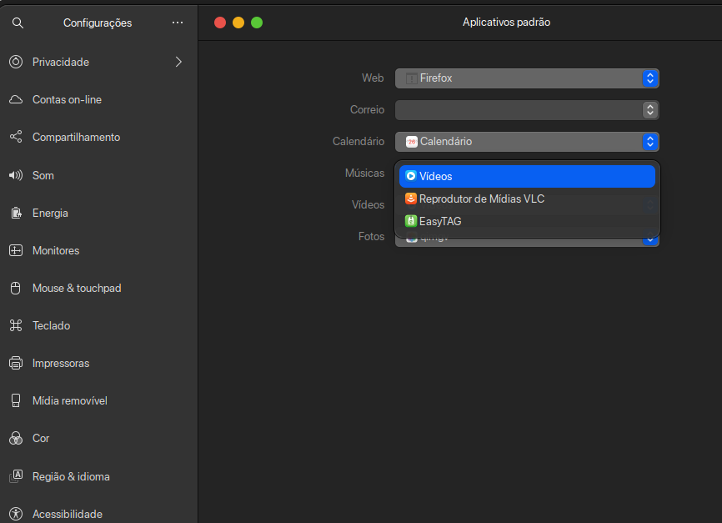Click the Mídia removível drive icon
Image resolution: width=722 pixels, height=523 pixels.
tap(16, 400)
